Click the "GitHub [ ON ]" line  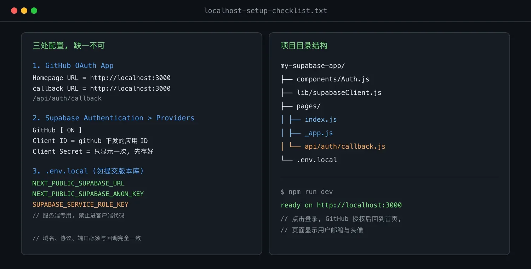pyautogui.click(x=57, y=130)
